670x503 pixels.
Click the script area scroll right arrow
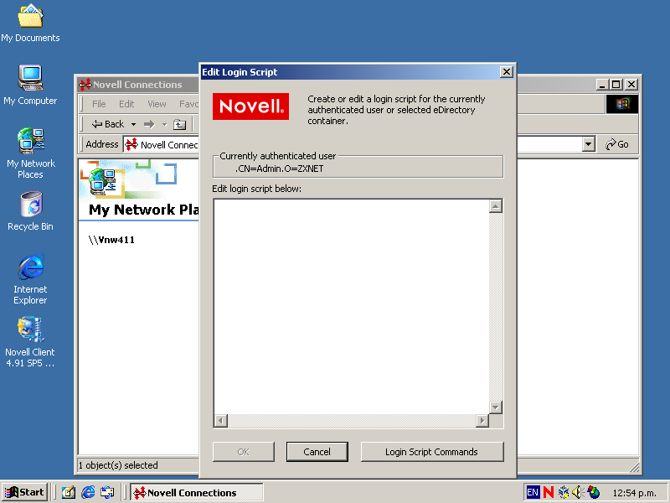tap(482, 421)
